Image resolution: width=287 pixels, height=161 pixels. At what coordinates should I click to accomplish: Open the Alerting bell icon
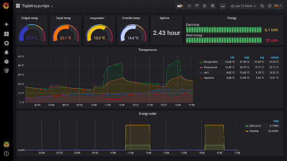pyautogui.click(x=6, y=52)
